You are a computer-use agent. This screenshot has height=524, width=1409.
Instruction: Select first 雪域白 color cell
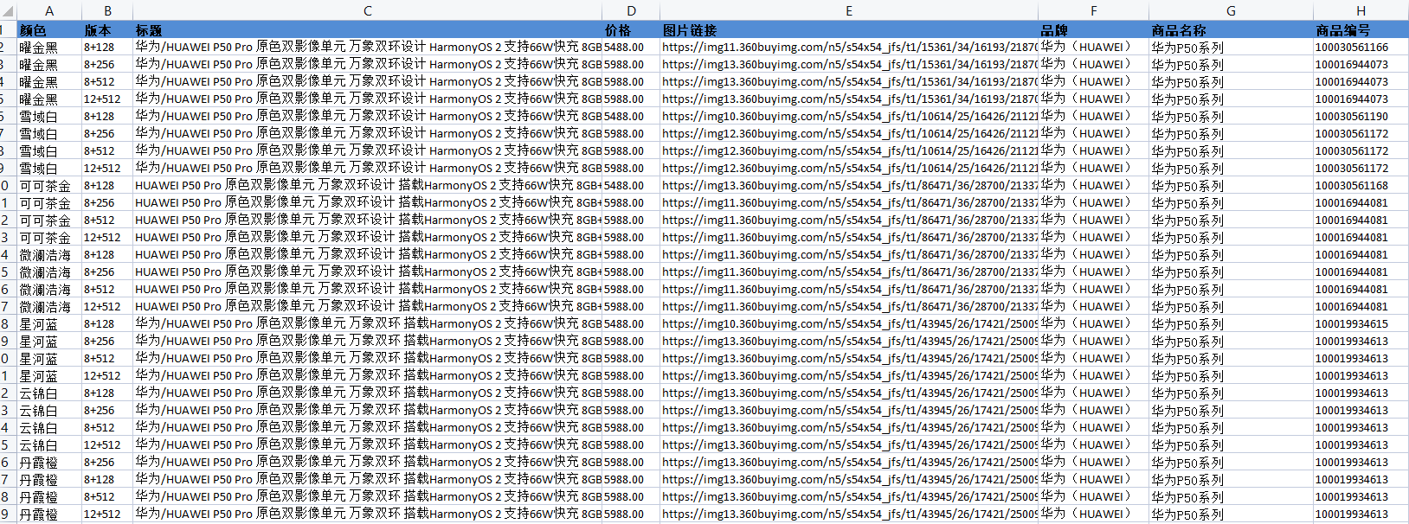coord(49,117)
